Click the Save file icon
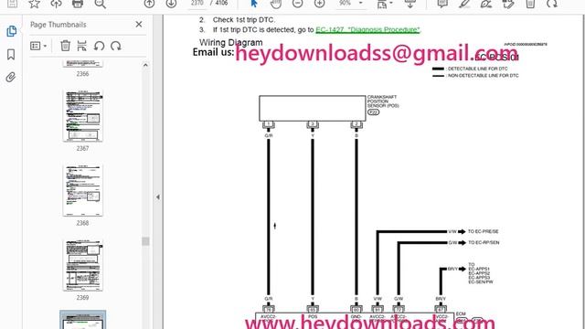This screenshot has height=329, width=585. [12, 4]
